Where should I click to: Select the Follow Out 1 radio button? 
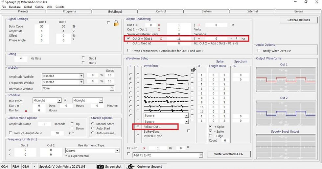(x=138, y=127)
